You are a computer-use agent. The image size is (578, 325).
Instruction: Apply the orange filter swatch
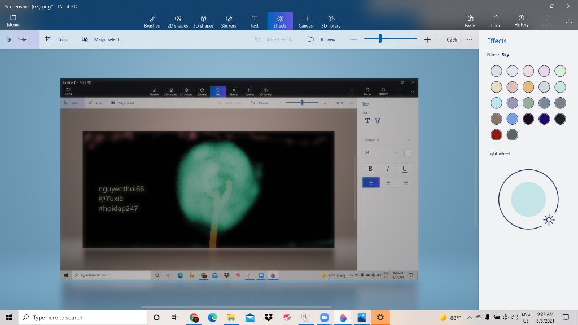(528, 87)
